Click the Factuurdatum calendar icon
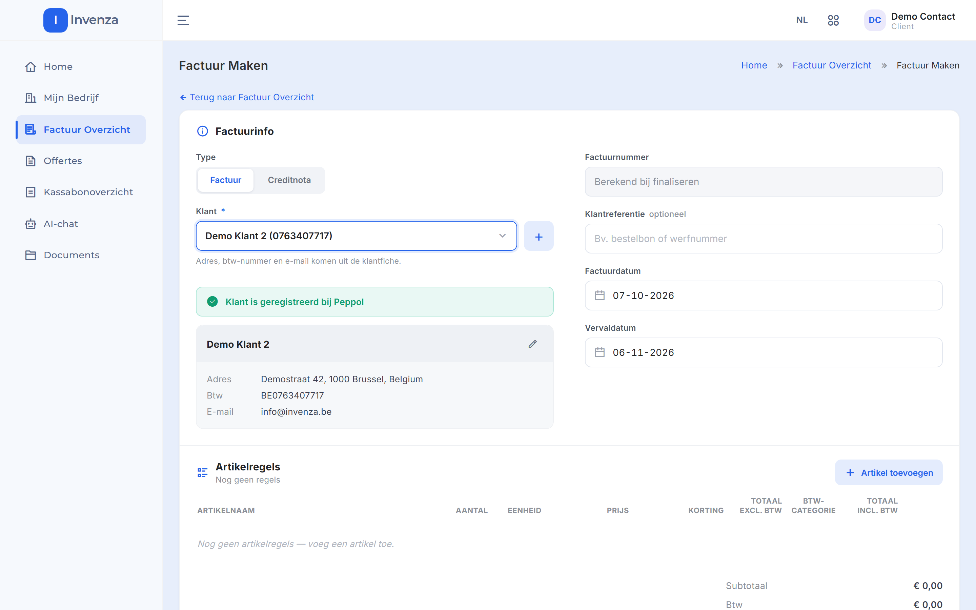Viewport: 976px width, 610px height. 600,295
